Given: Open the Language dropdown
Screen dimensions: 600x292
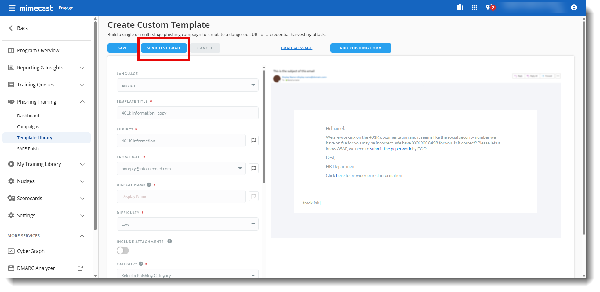Looking at the screenshot, I should (x=187, y=85).
